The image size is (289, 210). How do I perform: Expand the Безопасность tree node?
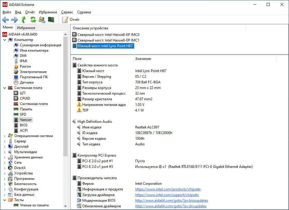[x=5, y=184]
